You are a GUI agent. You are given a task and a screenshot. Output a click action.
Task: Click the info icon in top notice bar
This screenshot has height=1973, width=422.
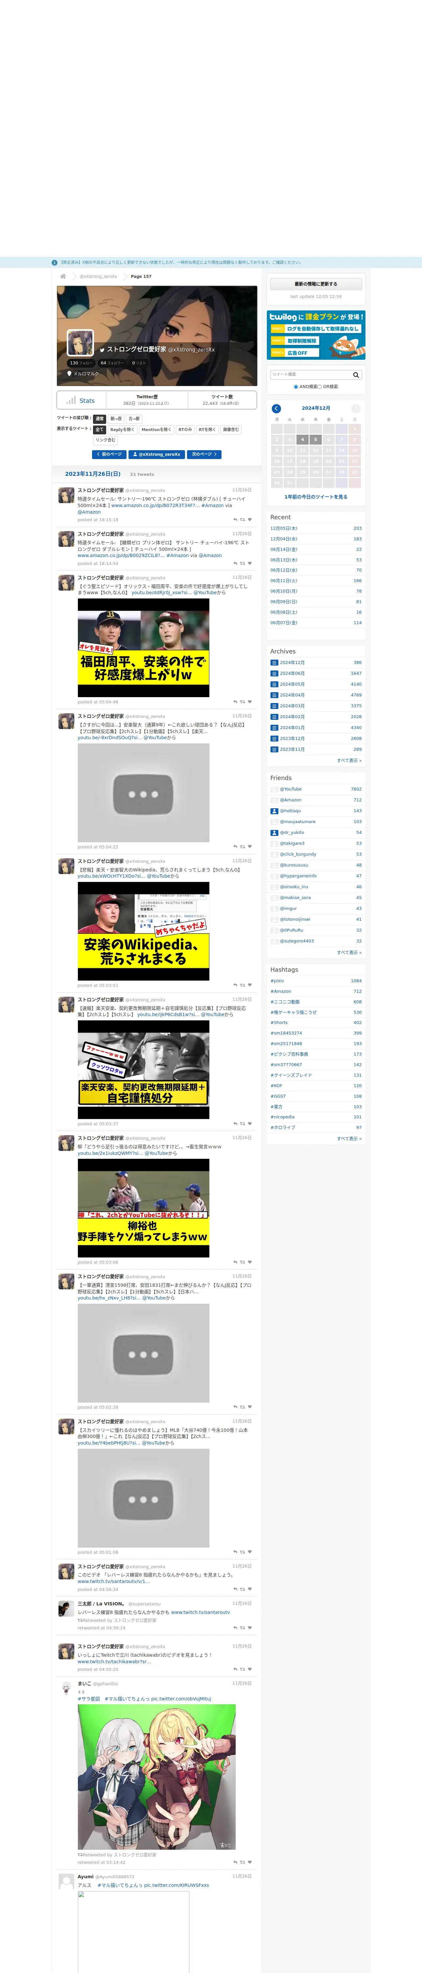pos(54,263)
